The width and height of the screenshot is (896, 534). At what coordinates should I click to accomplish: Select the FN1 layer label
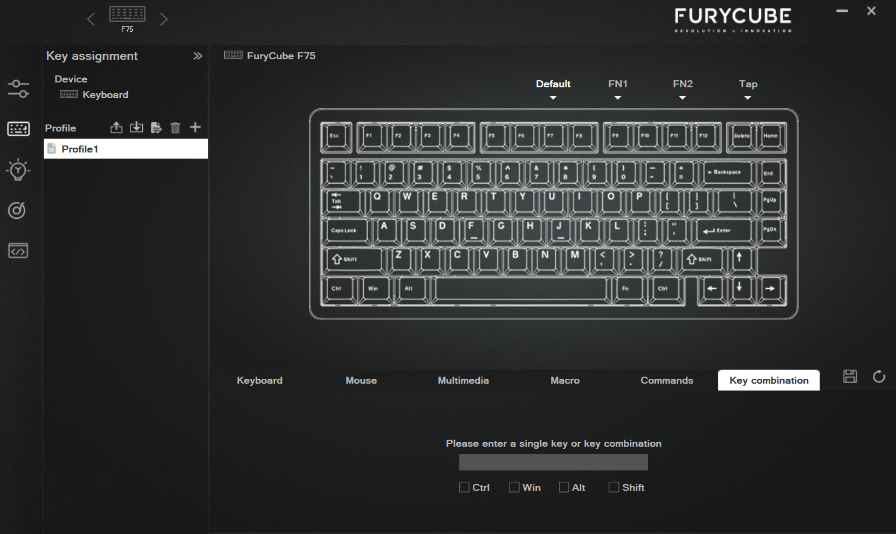(618, 84)
